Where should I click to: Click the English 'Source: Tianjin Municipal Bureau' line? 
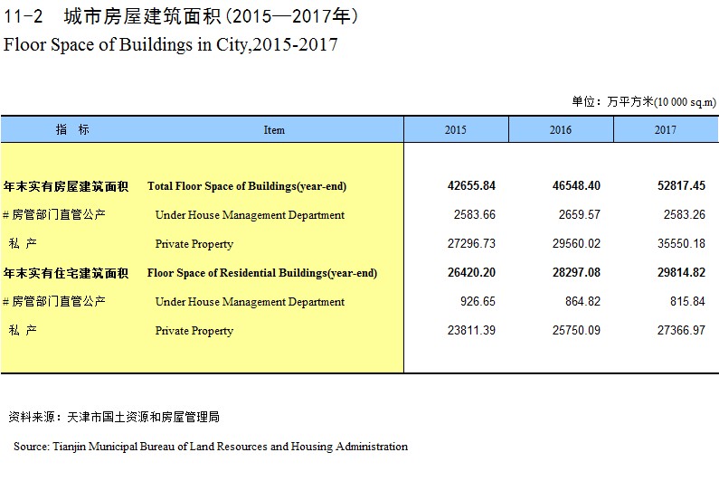tap(211, 447)
